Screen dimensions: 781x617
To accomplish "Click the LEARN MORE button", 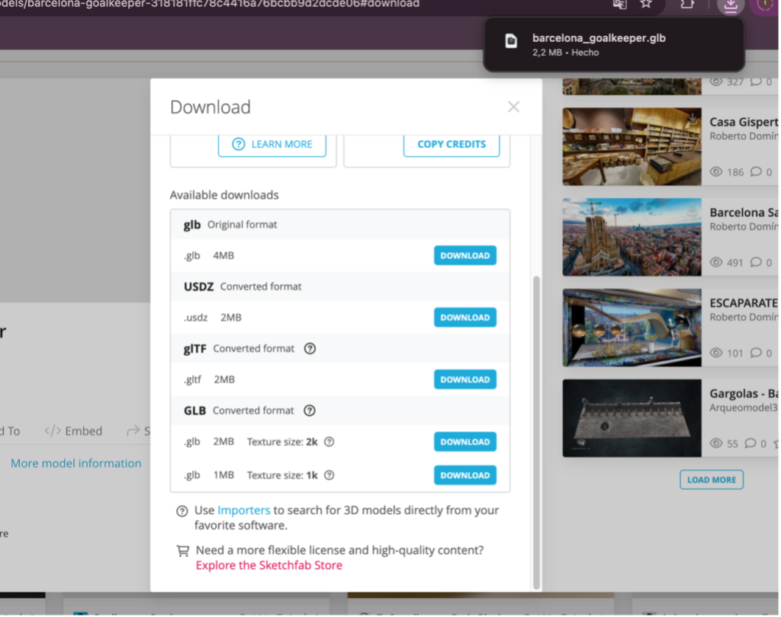I will [x=272, y=144].
